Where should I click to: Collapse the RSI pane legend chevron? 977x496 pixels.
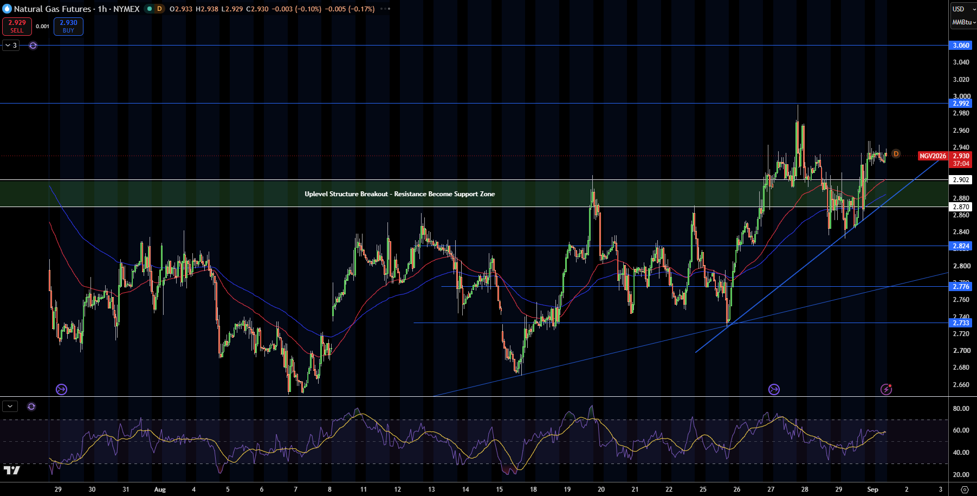10,406
